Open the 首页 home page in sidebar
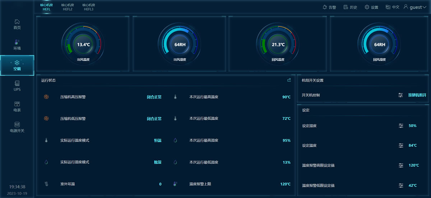 click(x=17, y=24)
